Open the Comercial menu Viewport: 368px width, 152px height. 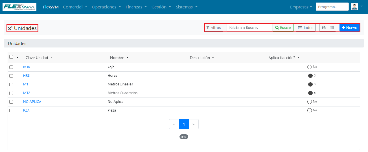(75, 7)
